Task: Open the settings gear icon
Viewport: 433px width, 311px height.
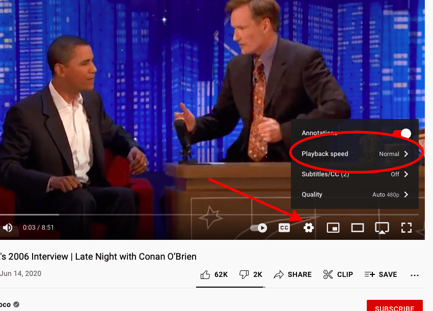Action: (309, 228)
